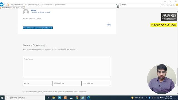Open Google Chrome from the taskbar
The height and width of the screenshot is (100, 178).
point(77,97)
